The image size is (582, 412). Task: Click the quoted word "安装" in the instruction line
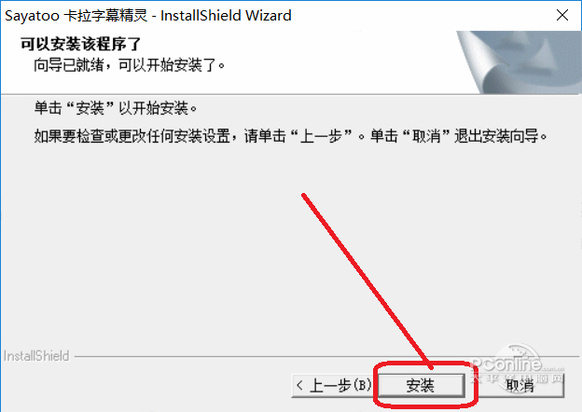click(x=90, y=108)
